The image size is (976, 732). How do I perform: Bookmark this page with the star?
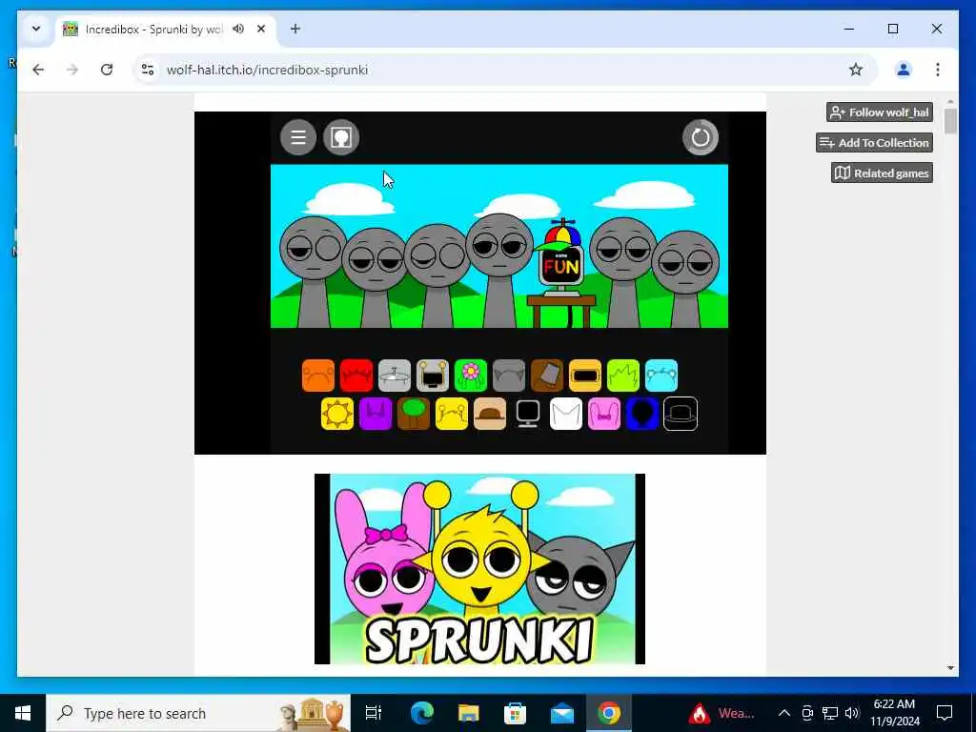[856, 70]
